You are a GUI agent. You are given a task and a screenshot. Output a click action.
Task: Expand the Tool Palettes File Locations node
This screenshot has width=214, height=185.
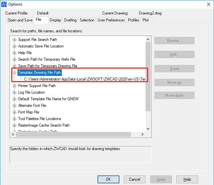pos(15,119)
